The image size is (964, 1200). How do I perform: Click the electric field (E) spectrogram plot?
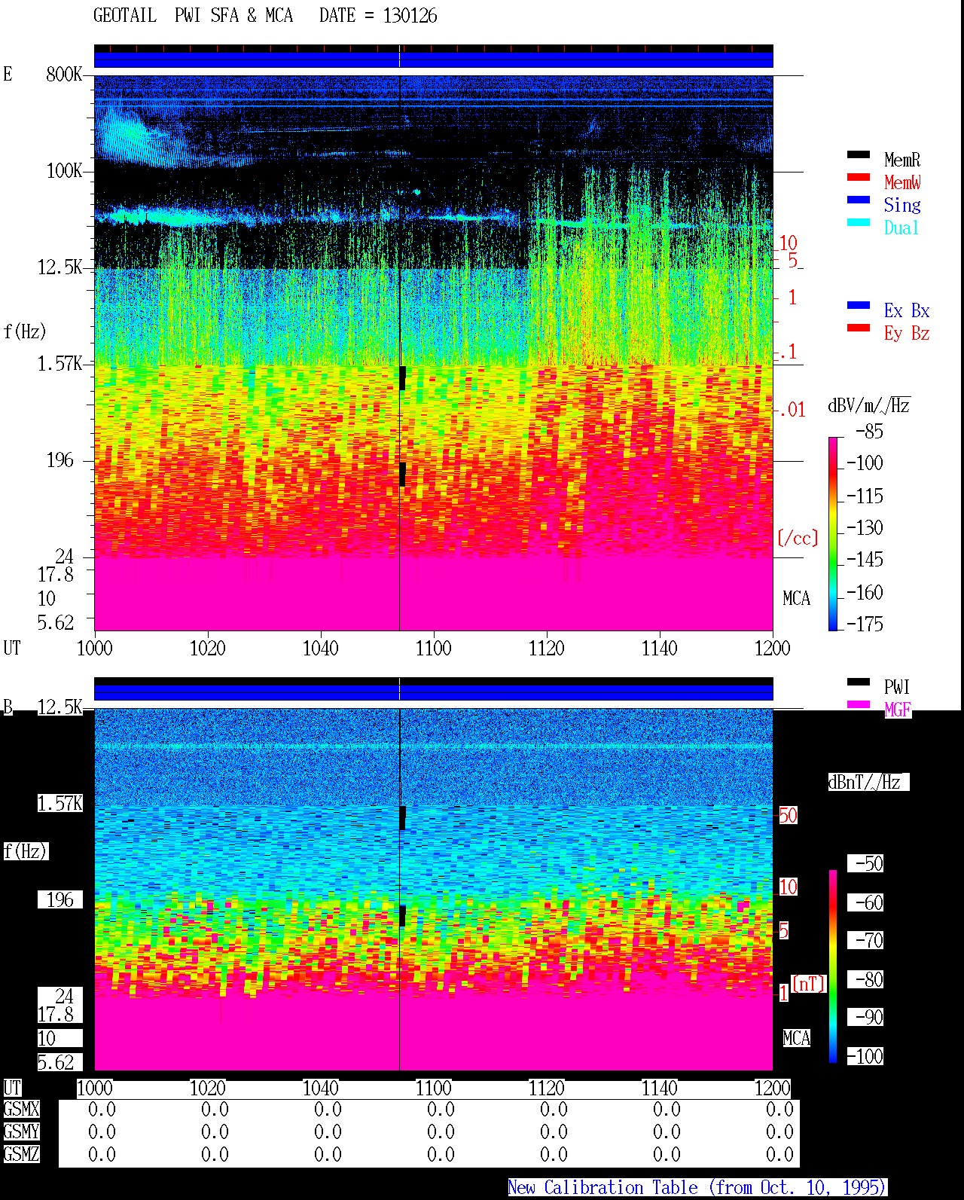434,353
